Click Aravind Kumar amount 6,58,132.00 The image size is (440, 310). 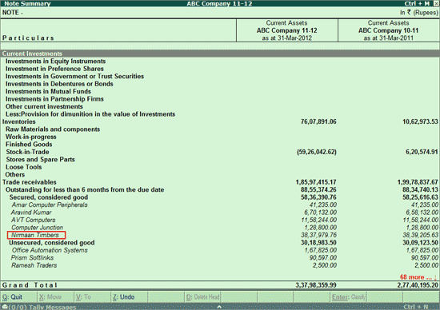tap(422, 213)
